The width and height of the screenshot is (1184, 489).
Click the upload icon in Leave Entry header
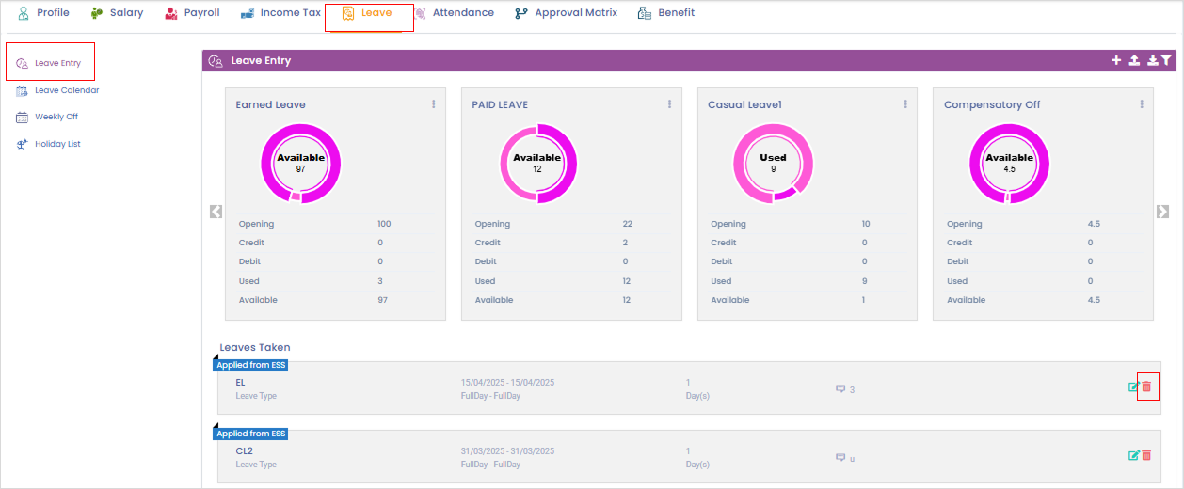[x=1134, y=60]
